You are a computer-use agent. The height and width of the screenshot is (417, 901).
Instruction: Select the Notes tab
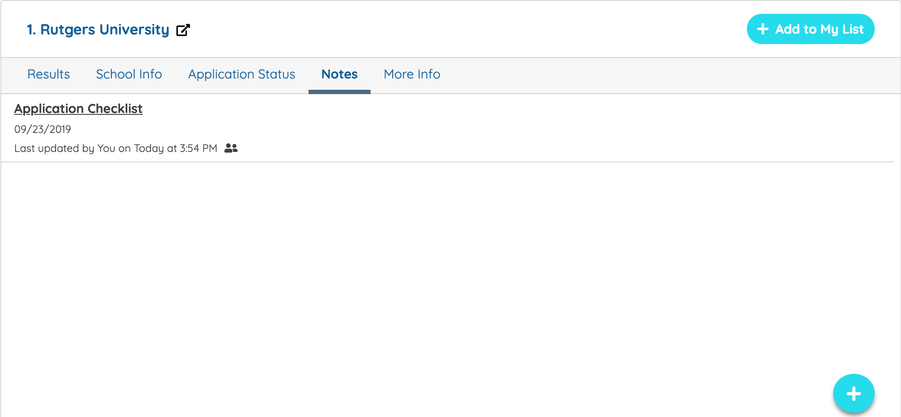point(339,74)
